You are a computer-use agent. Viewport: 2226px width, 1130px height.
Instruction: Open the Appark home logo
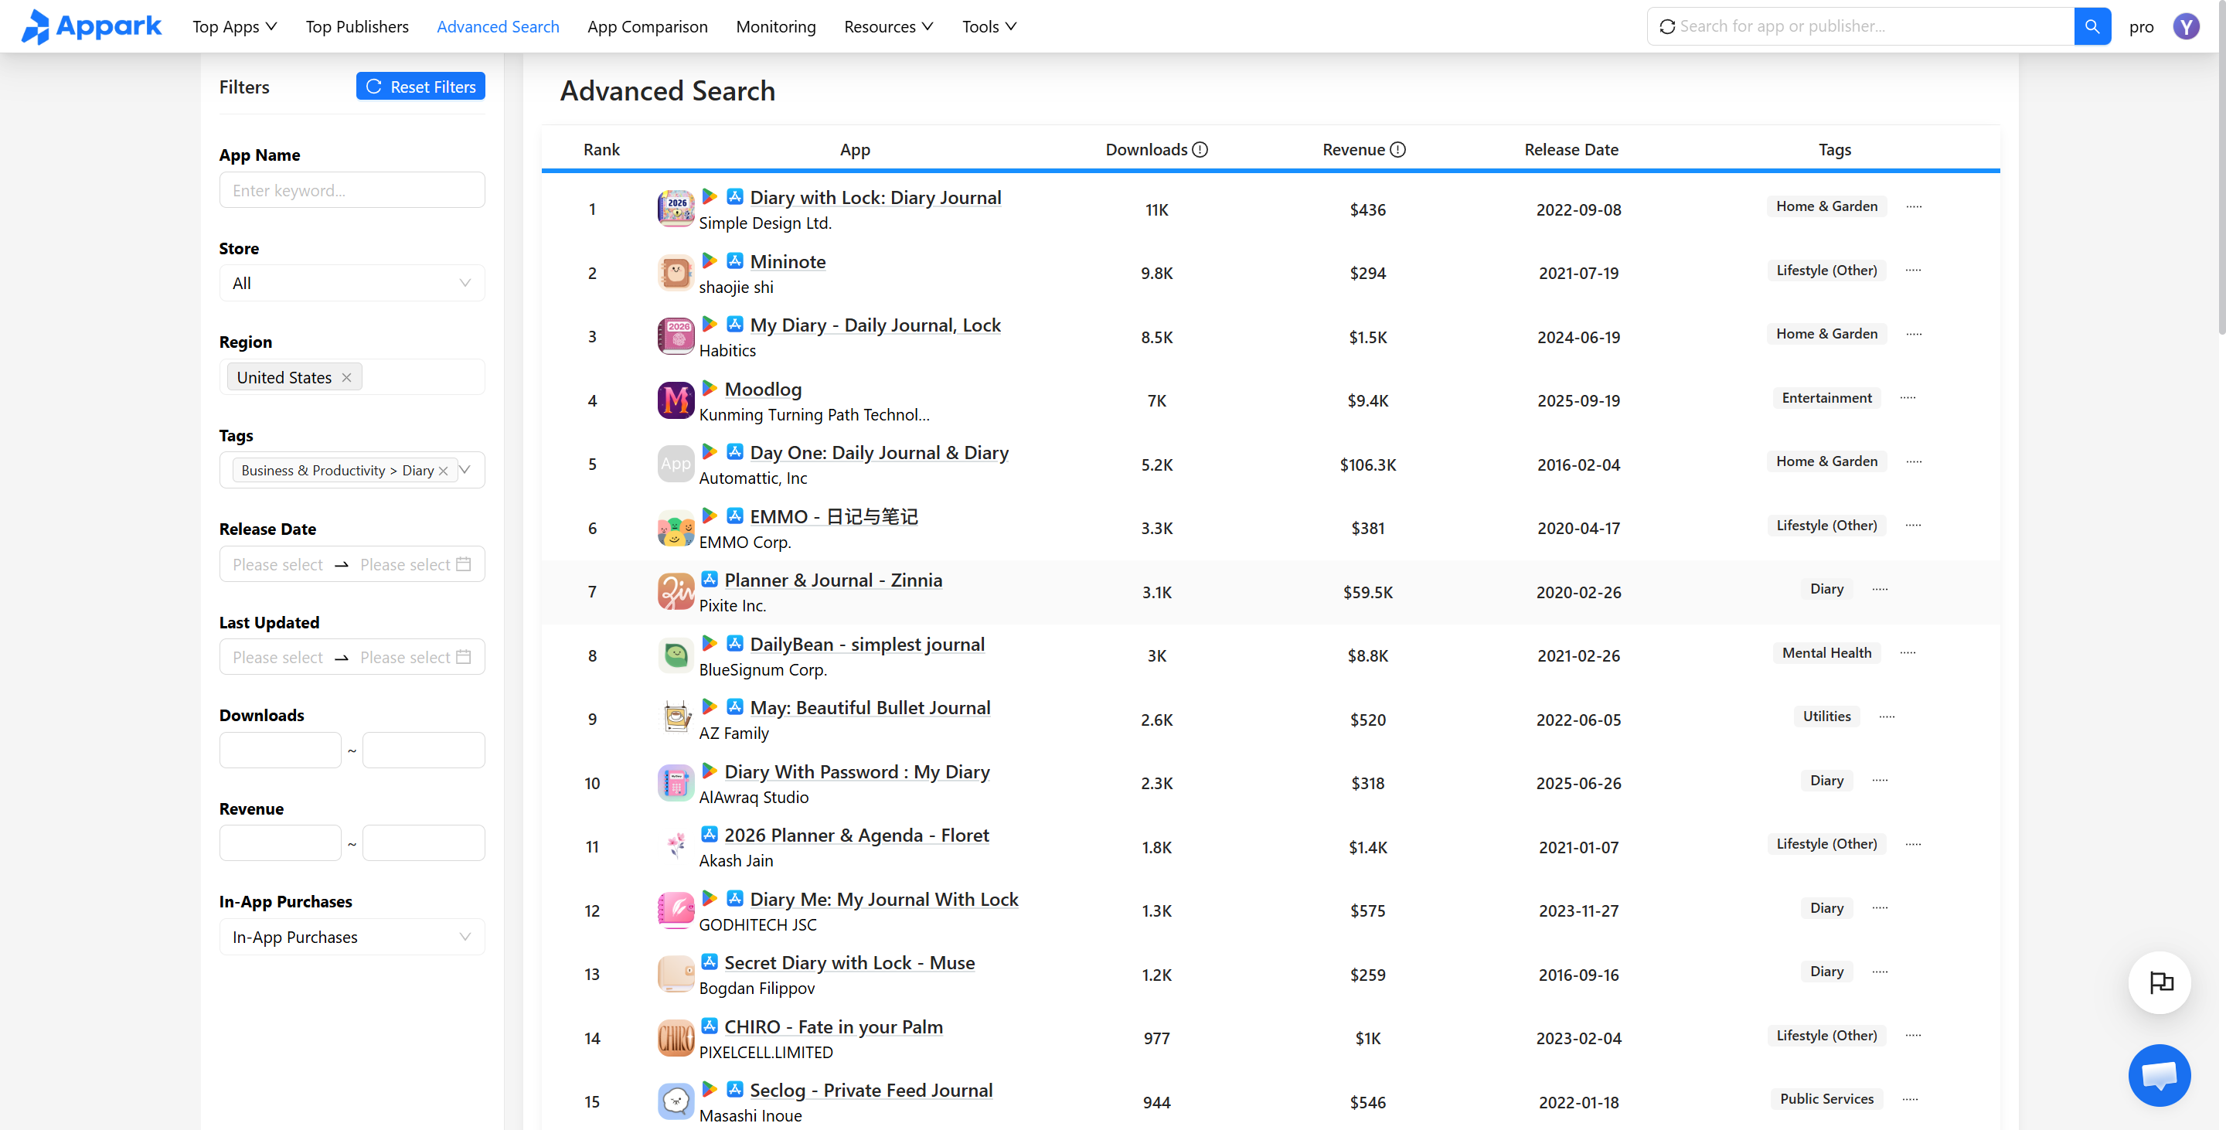tap(90, 26)
